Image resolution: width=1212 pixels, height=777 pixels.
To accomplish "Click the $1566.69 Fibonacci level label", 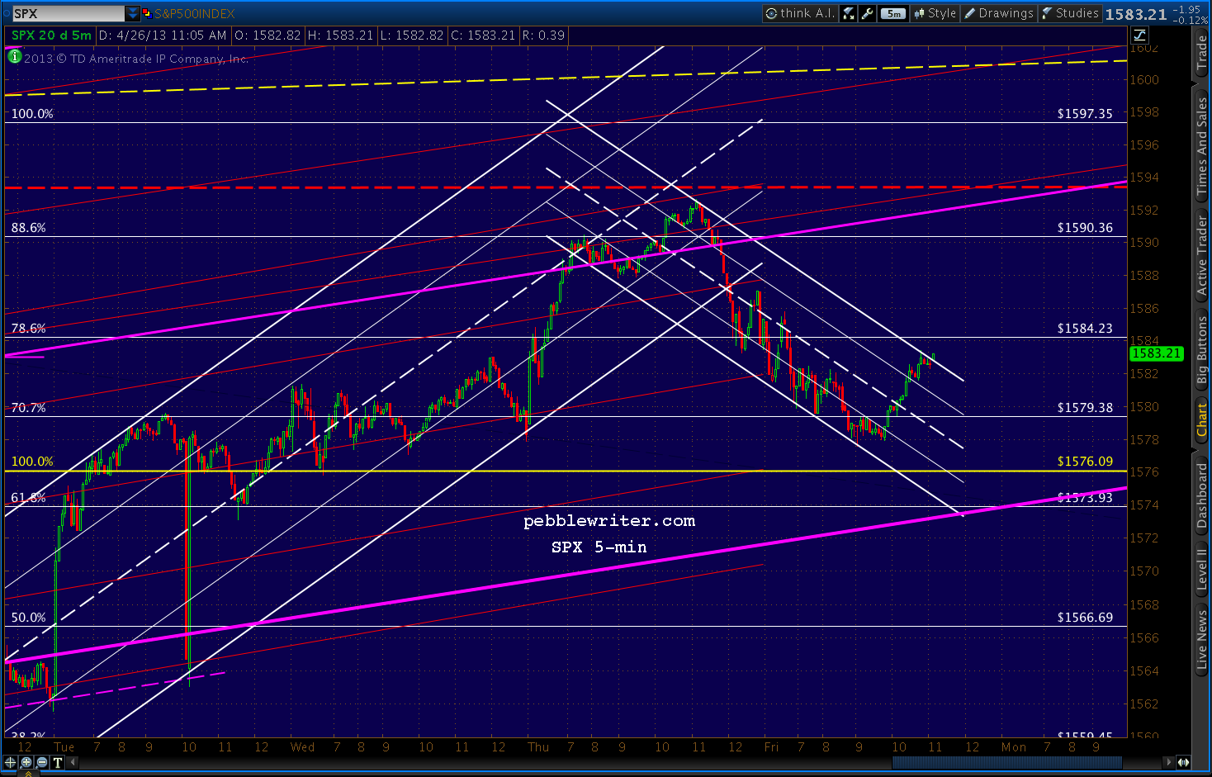I will tap(1085, 617).
